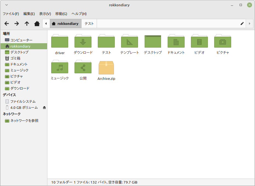Open ミュージック in sidebar

tap(24, 70)
